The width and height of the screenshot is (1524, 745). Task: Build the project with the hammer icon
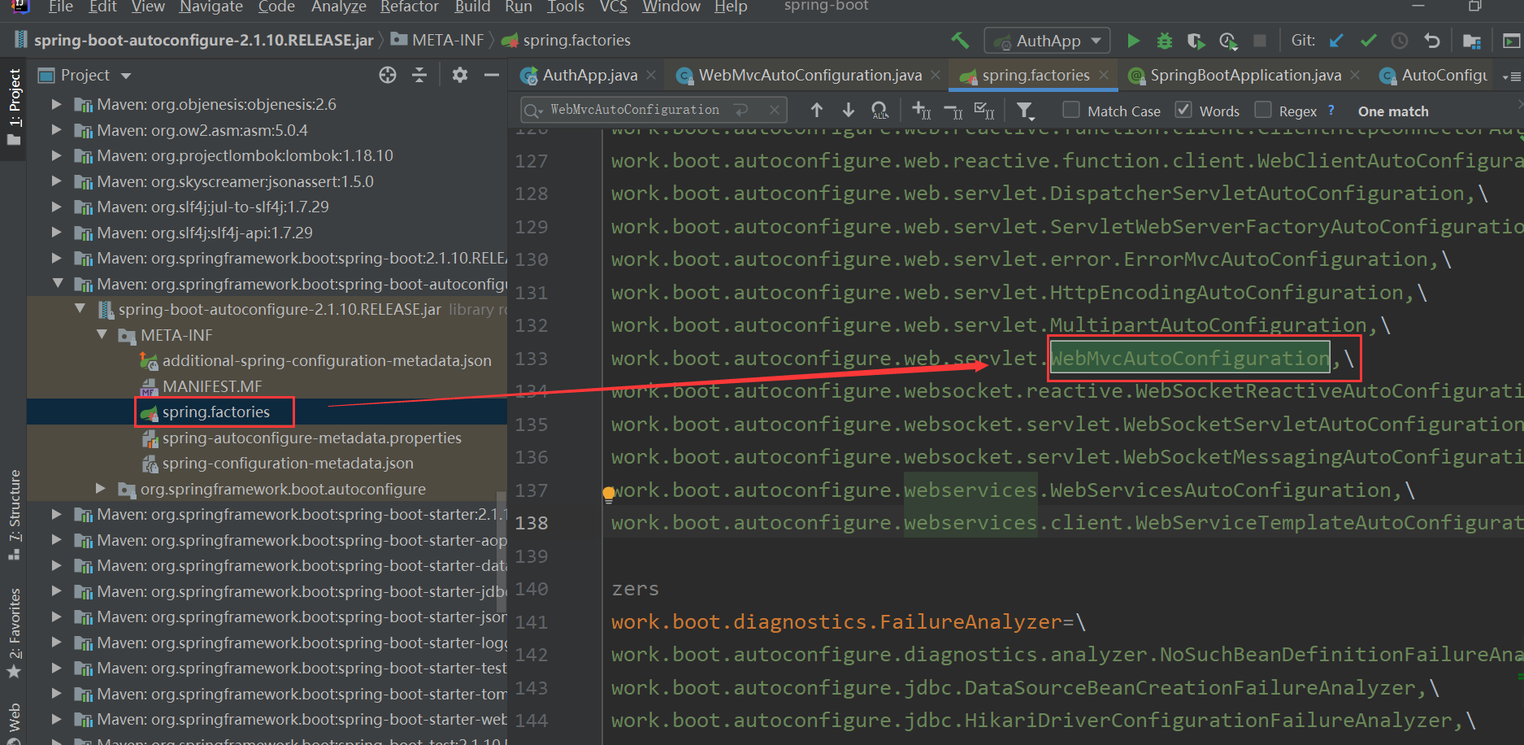(x=960, y=40)
